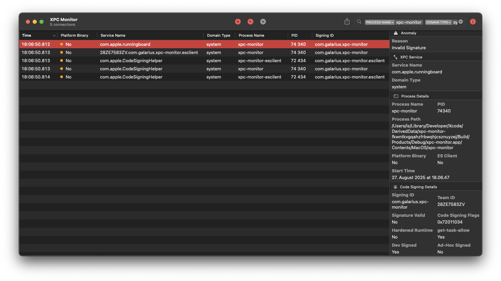The width and height of the screenshot is (501, 281).
Task: Open the PROCESS NAME filter dropdown
Action: coord(380,22)
